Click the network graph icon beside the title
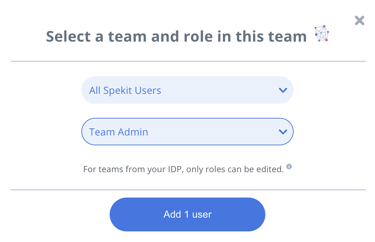This screenshot has width=375, height=242. [322, 34]
